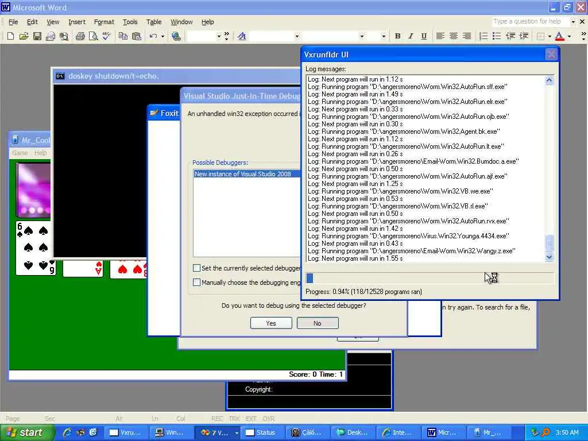Click the log messages scrollbar thumb
The width and height of the screenshot is (588, 441).
549,243
